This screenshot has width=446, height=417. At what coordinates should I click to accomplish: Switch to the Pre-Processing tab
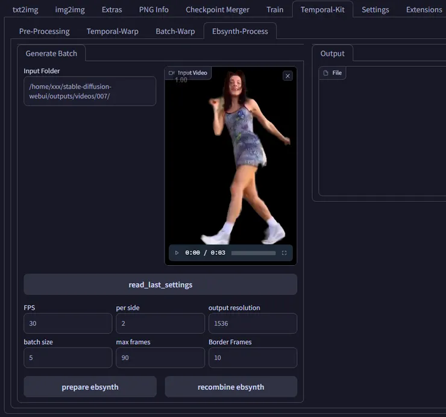click(44, 31)
